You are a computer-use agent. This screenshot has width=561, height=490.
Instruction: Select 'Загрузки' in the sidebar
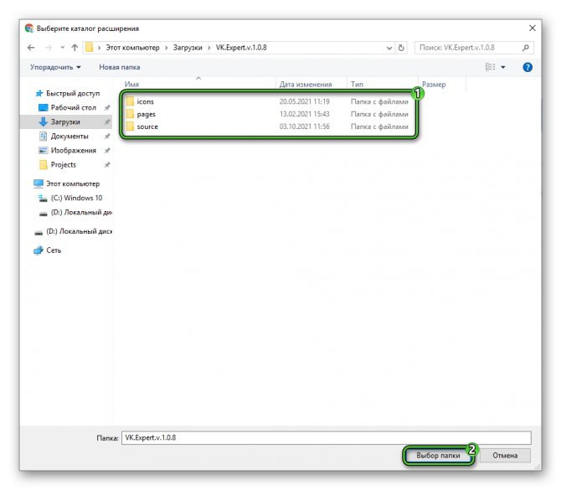coord(65,121)
